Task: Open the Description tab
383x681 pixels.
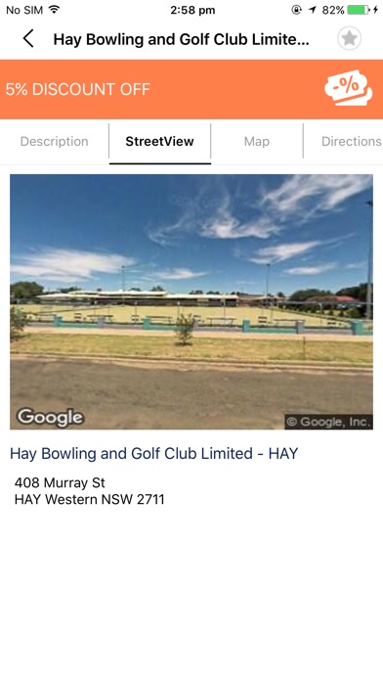Action: (54, 142)
